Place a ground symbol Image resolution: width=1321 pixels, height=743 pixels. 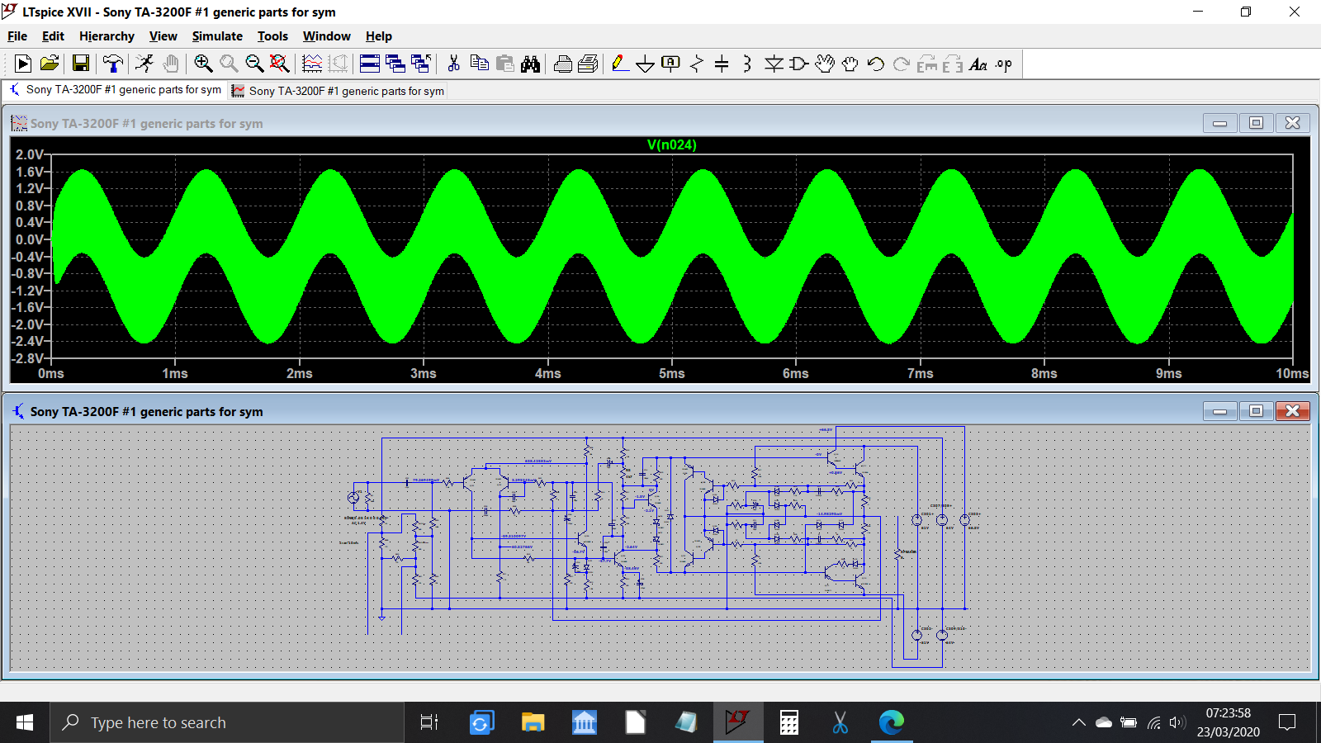click(x=646, y=64)
